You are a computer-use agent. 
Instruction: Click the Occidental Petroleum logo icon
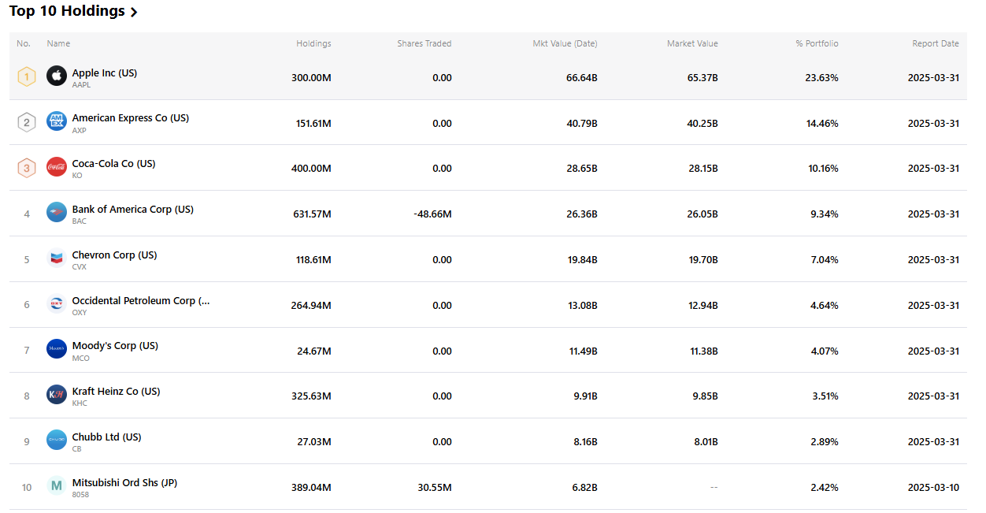pos(57,304)
